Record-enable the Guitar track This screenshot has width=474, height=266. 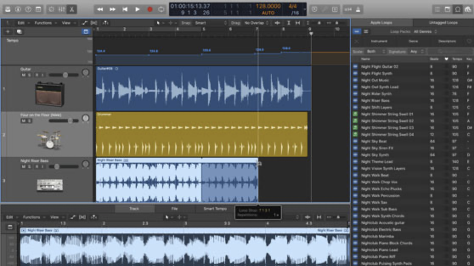(37, 75)
